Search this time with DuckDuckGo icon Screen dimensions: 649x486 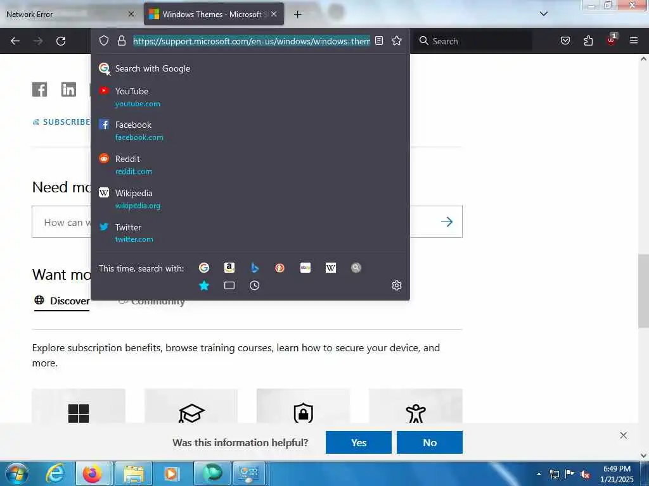click(280, 268)
